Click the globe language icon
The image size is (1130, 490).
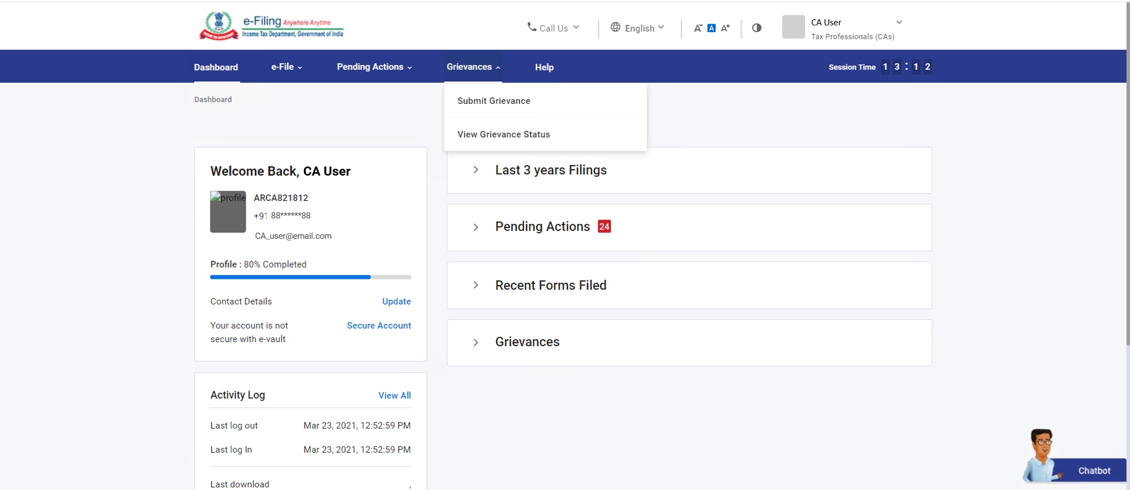click(x=615, y=27)
